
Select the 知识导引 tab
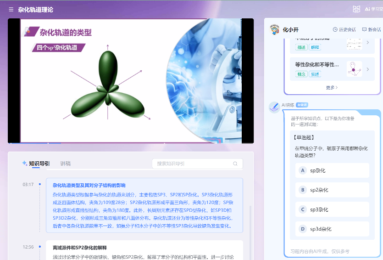(39, 164)
